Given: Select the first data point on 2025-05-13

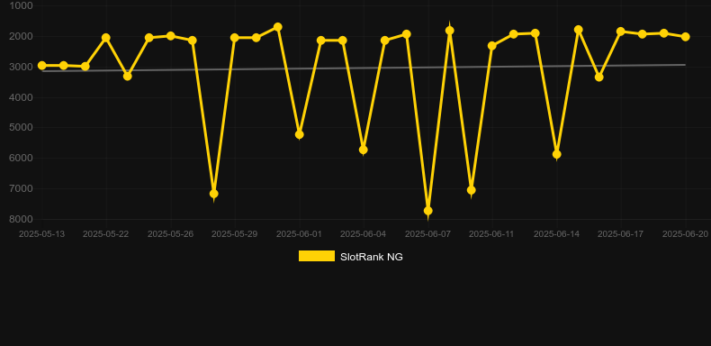Looking at the screenshot, I should pos(41,66).
